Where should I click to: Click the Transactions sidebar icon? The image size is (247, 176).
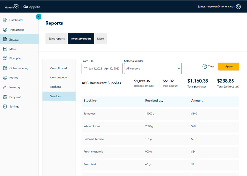tap(5, 30)
